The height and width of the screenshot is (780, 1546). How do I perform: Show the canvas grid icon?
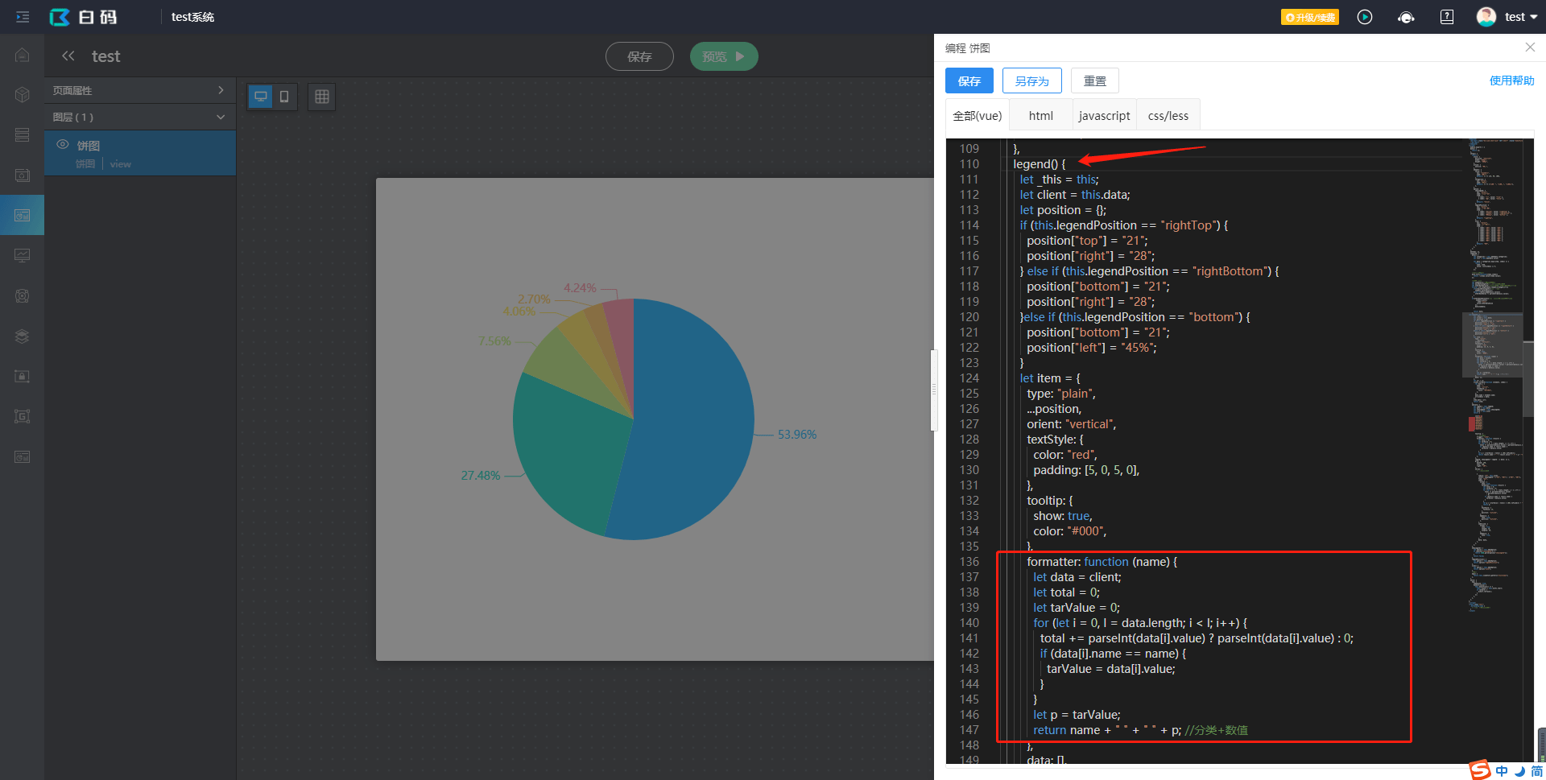coord(322,97)
